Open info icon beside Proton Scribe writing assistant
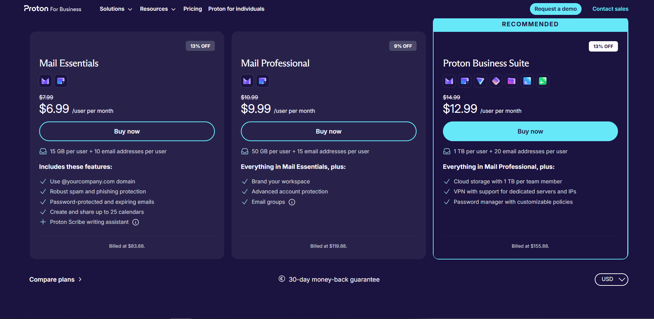This screenshot has width=654, height=319. click(136, 222)
